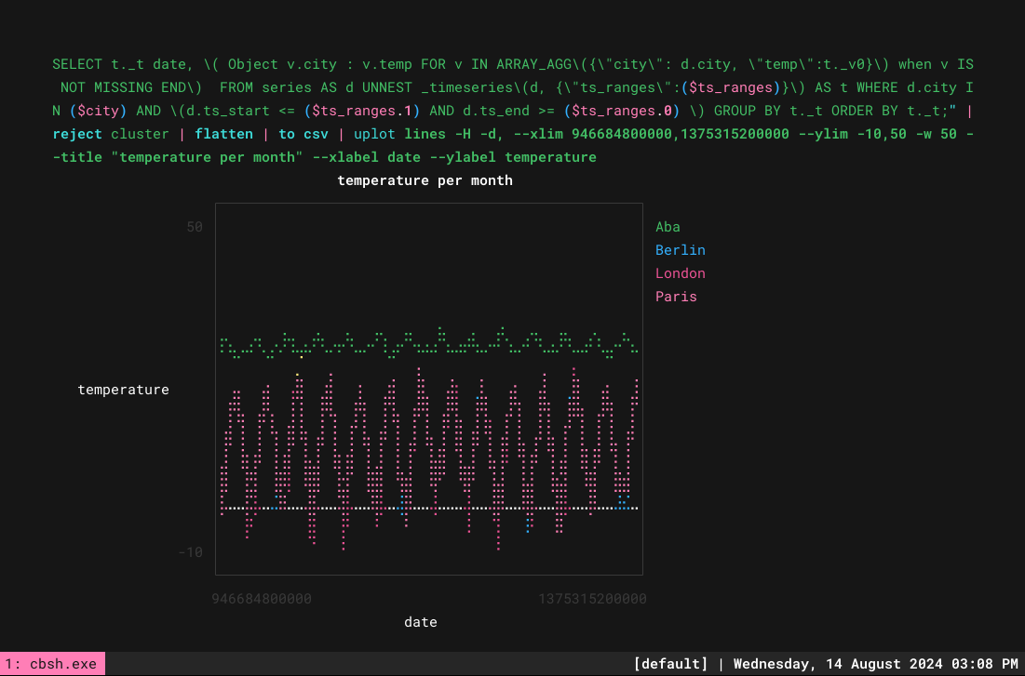Click the white dotted zero line in the plot

click(x=429, y=508)
